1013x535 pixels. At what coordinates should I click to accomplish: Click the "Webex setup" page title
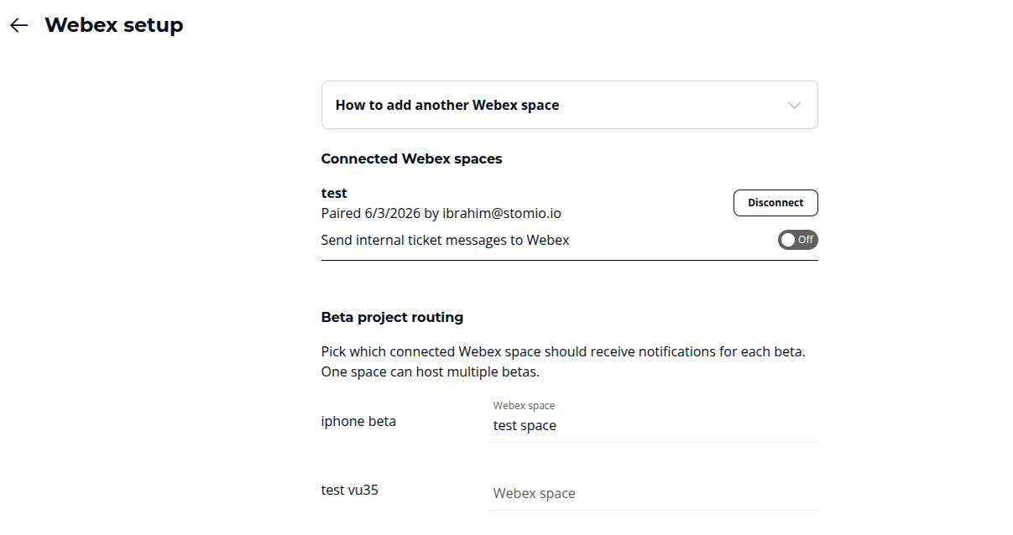tap(114, 25)
